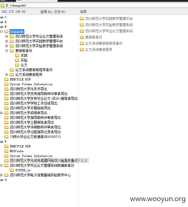The image size is (188, 207).
Task: Click System Volume Information icon under F:
Action: click(x=6, y=156)
